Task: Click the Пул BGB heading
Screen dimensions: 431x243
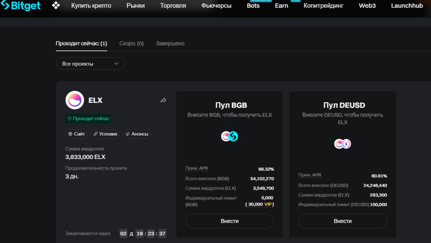Action: point(231,105)
